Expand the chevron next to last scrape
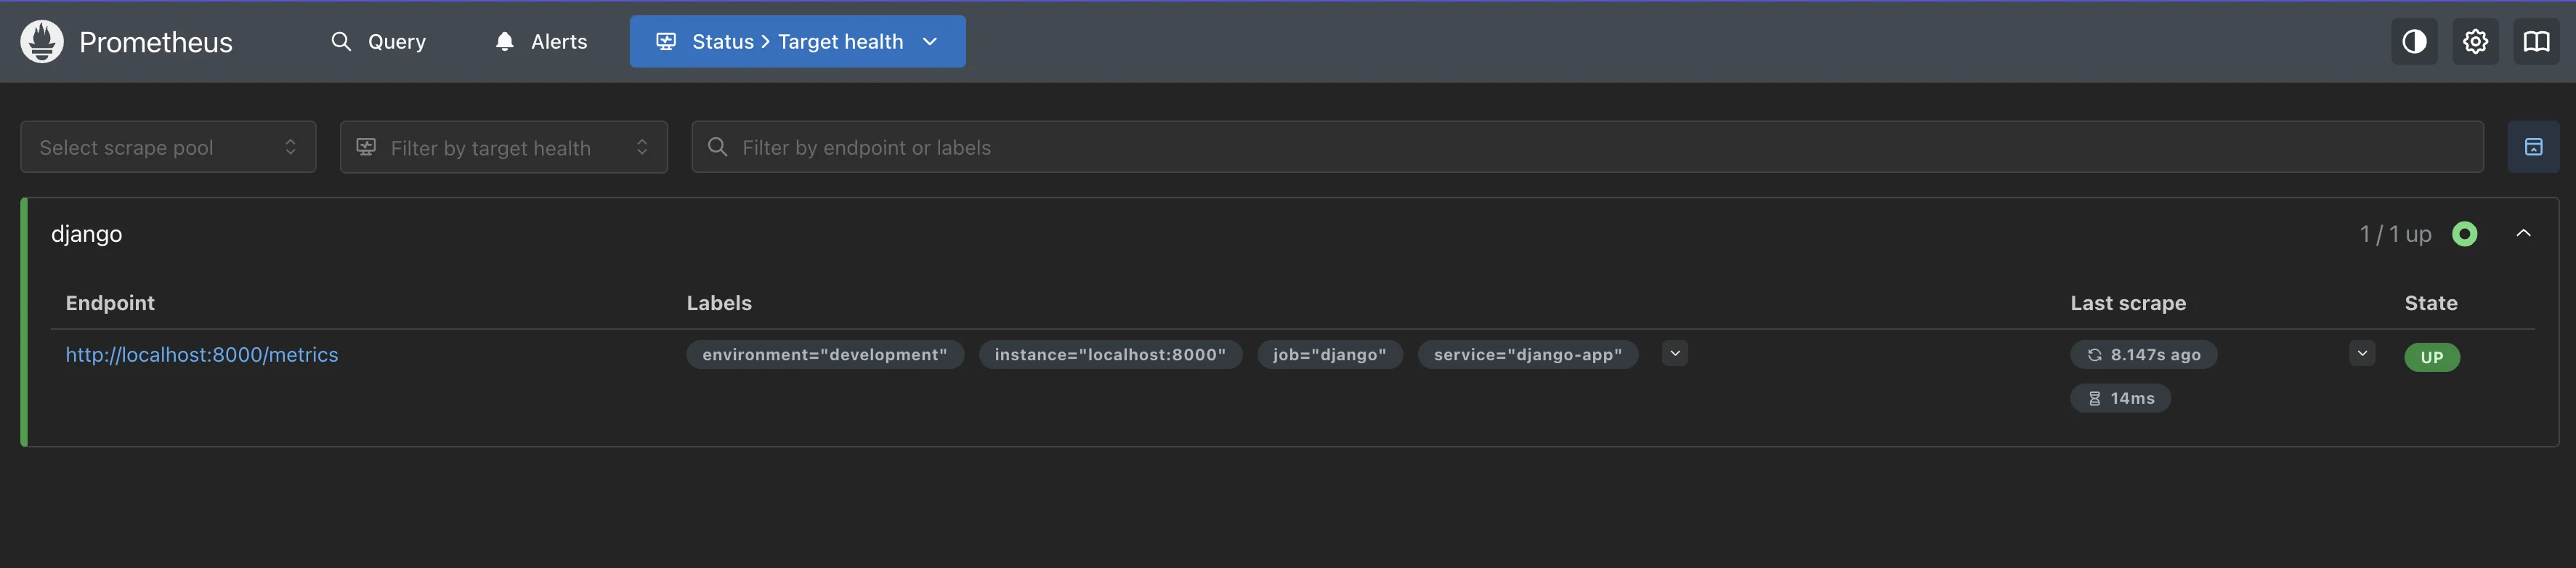 point(2361,353)
